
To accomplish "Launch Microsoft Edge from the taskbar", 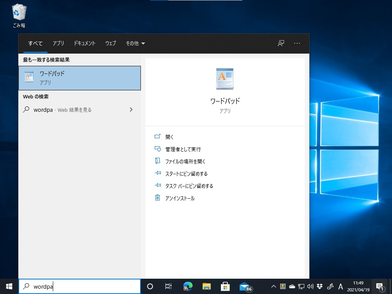I will pyautogui.click(x=188, y=286).
